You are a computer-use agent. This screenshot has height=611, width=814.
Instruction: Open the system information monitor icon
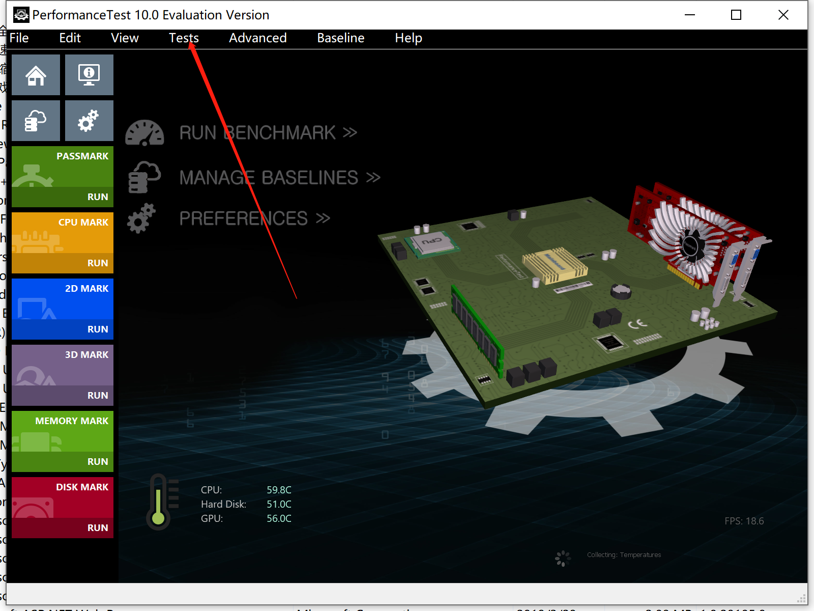tap(89, 75)
